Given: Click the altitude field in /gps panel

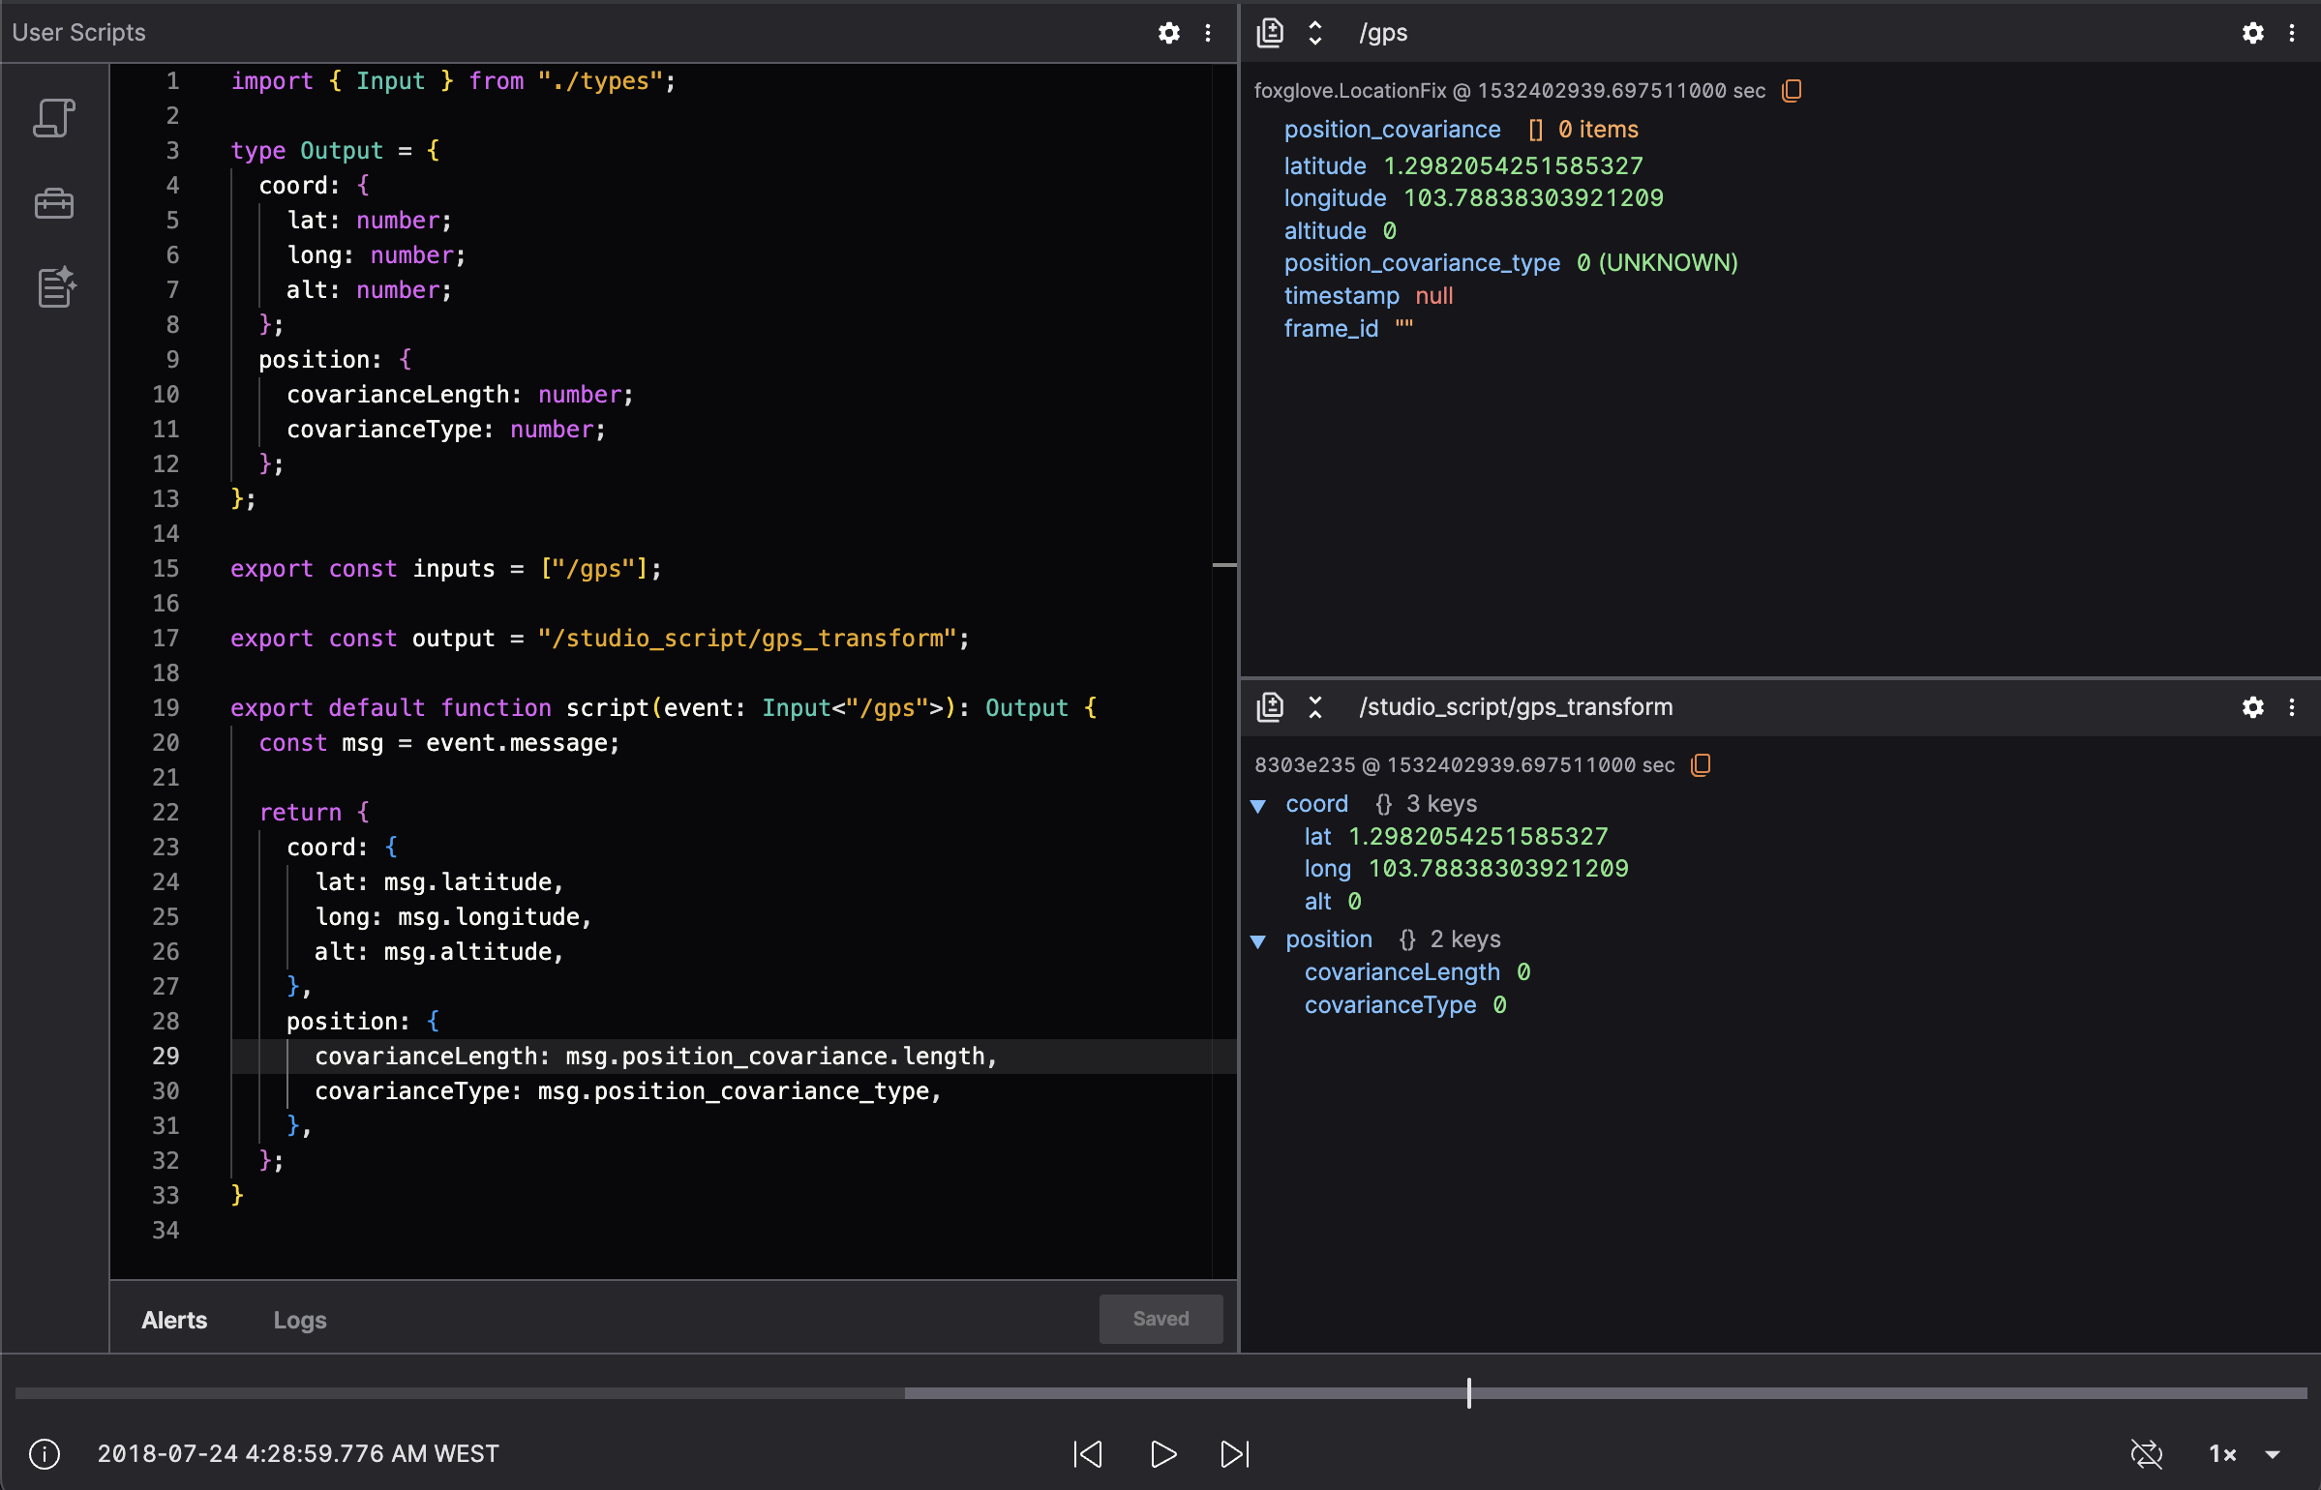Looking at the screenshot, I should tap(1341, 231).
